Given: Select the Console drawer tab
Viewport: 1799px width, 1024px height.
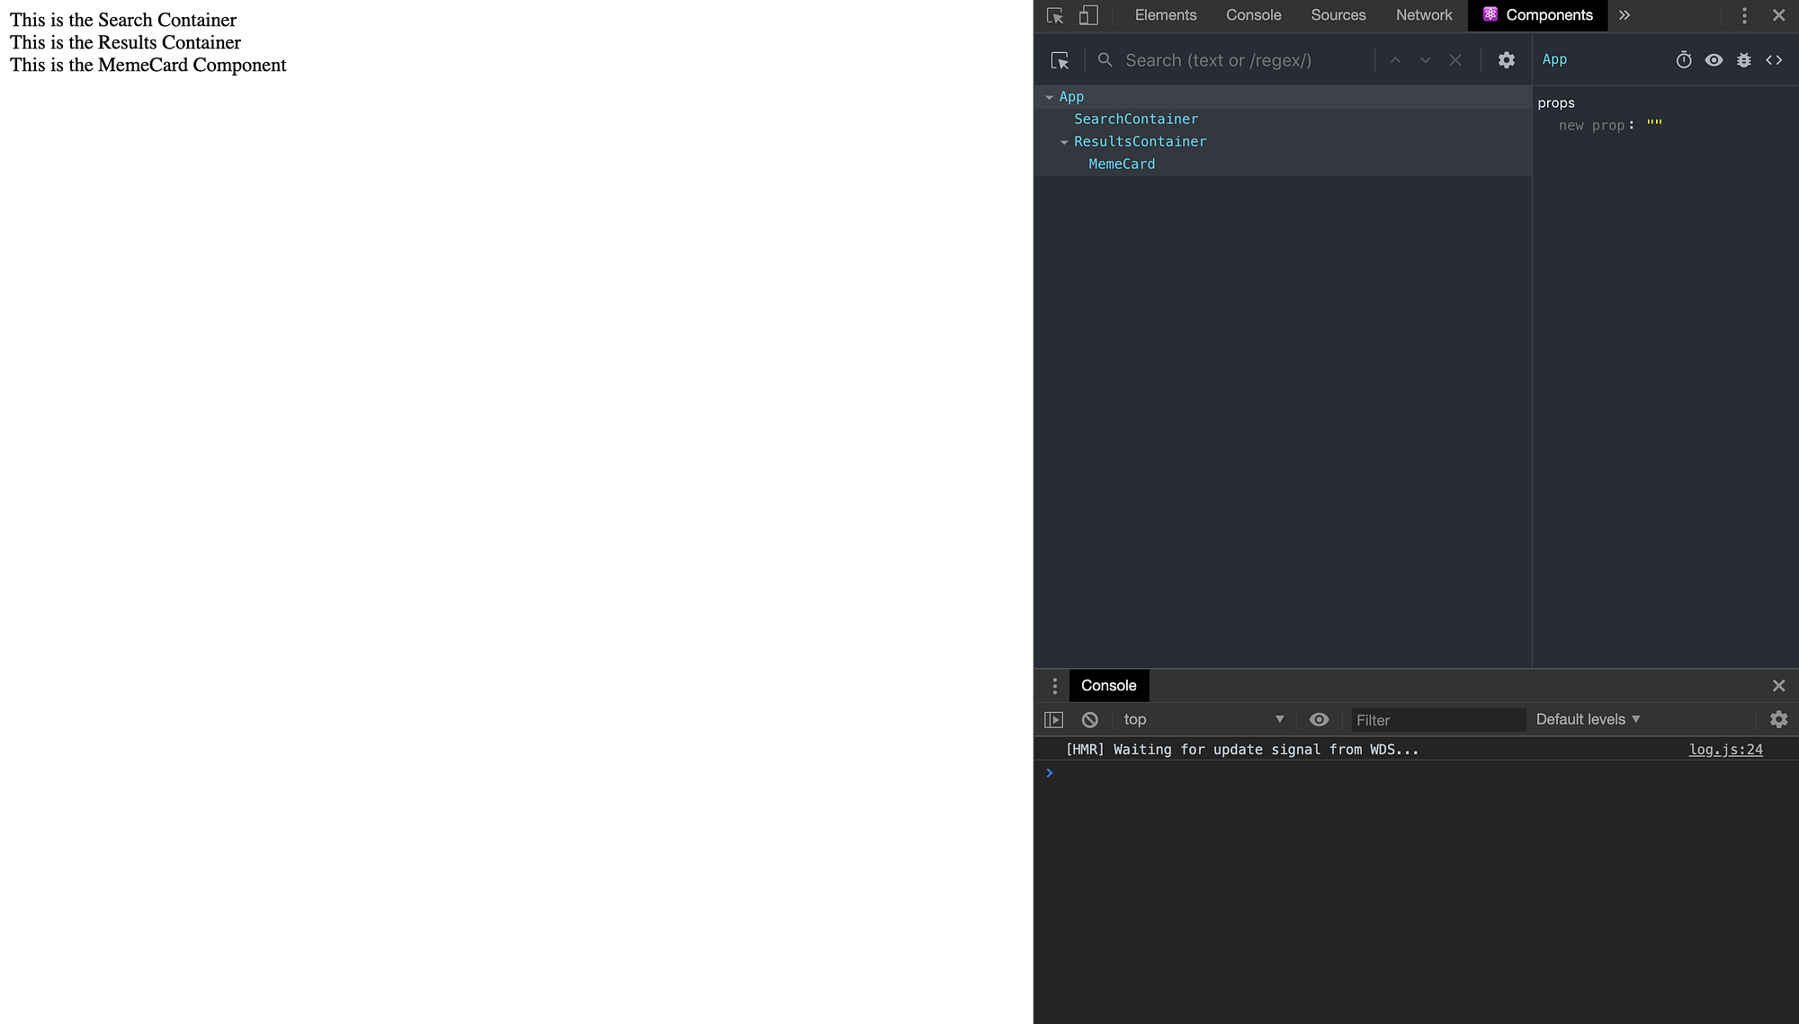Looking at the screenshot, I should pos(1109,686).
